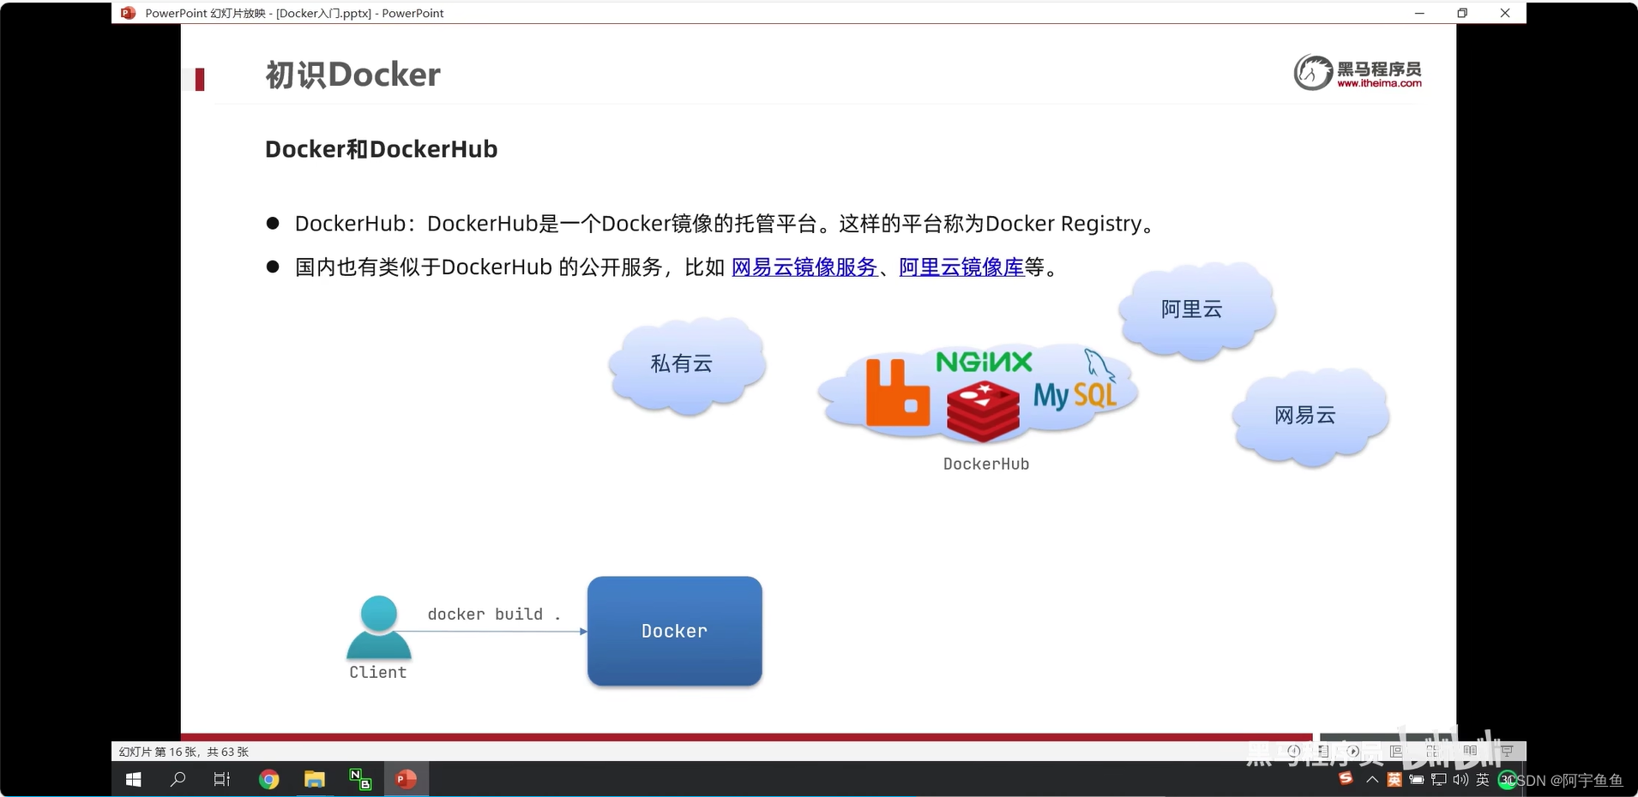Start slideshow from status bar icon
The height and width of the screenshot is (797, 1638).
coord(1507,751)
